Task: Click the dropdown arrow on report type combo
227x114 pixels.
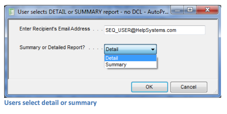Action: [152, 49]
